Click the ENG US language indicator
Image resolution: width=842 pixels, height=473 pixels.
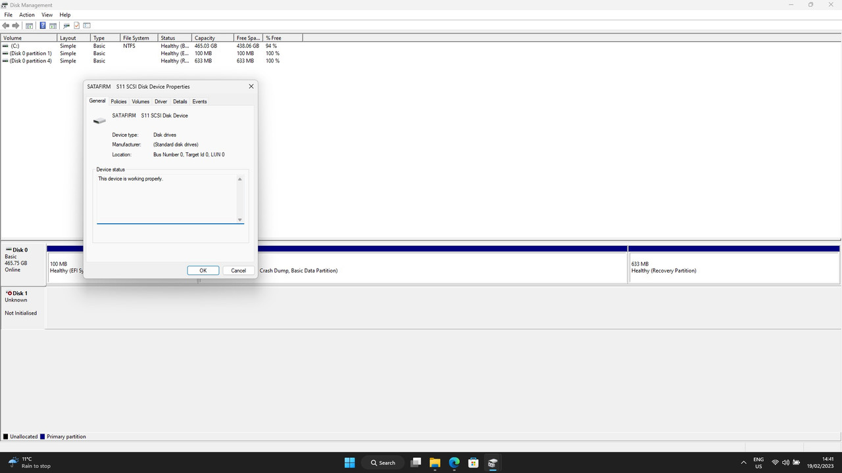point(758,462)
